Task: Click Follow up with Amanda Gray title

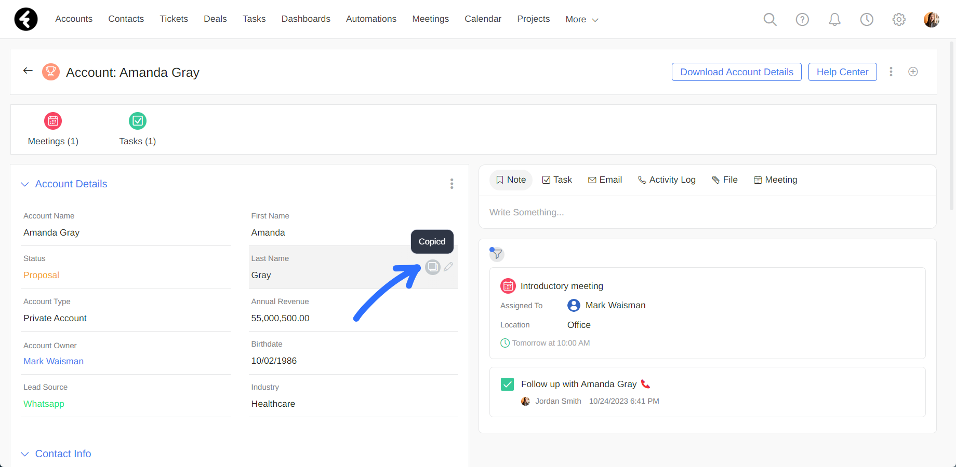Action: (579, 384)
